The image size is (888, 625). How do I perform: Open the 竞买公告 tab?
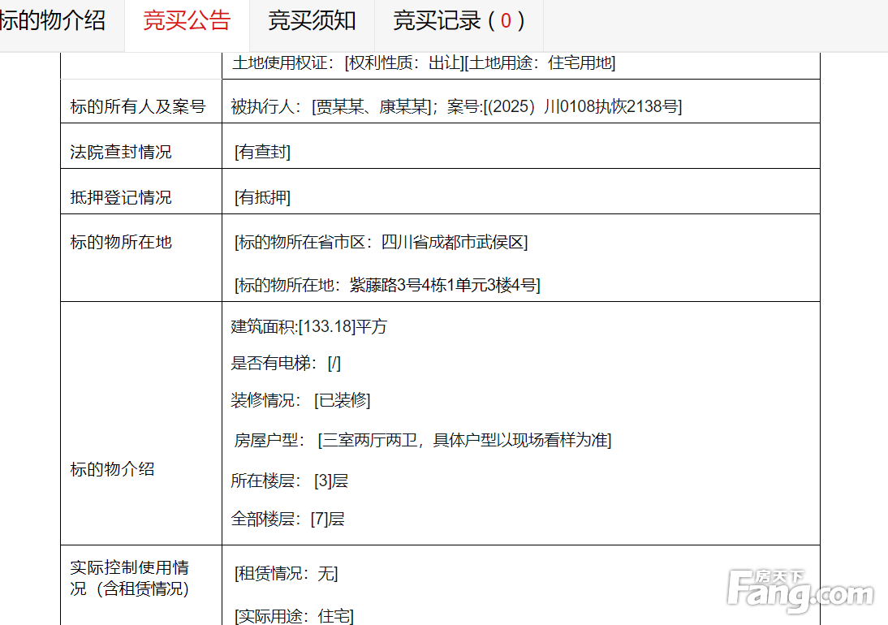(x=187, y=21)
